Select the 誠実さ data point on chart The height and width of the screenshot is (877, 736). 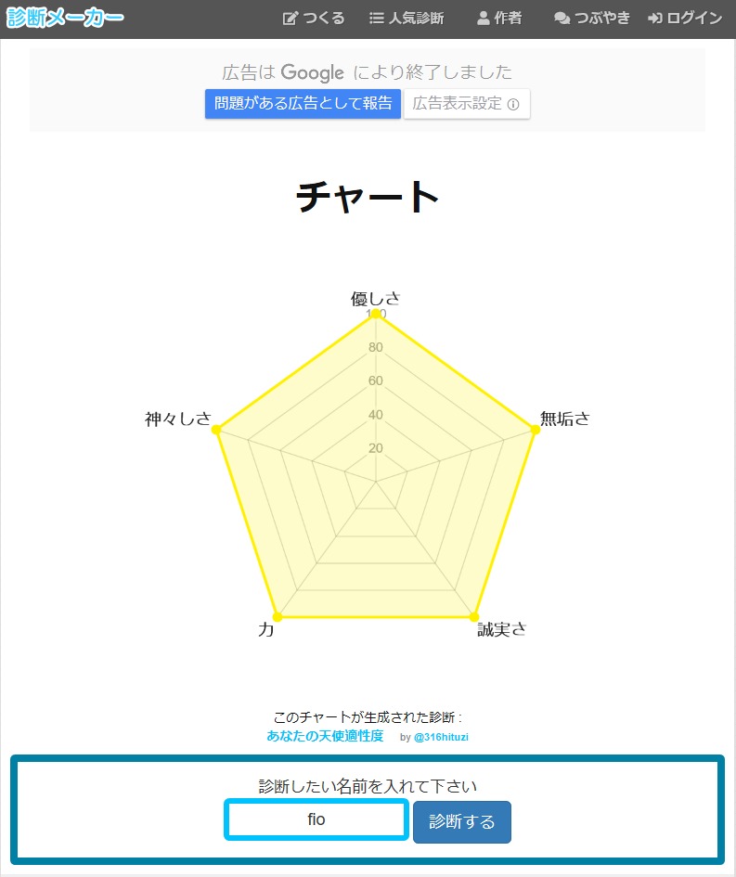coord(474,617)
